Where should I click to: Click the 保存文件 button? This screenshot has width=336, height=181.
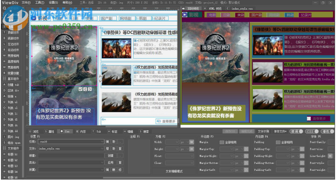280,131
